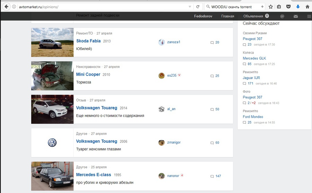Open the Mini Cooper post link
This screenshot has height=193, width=312.
pos(88,75)
